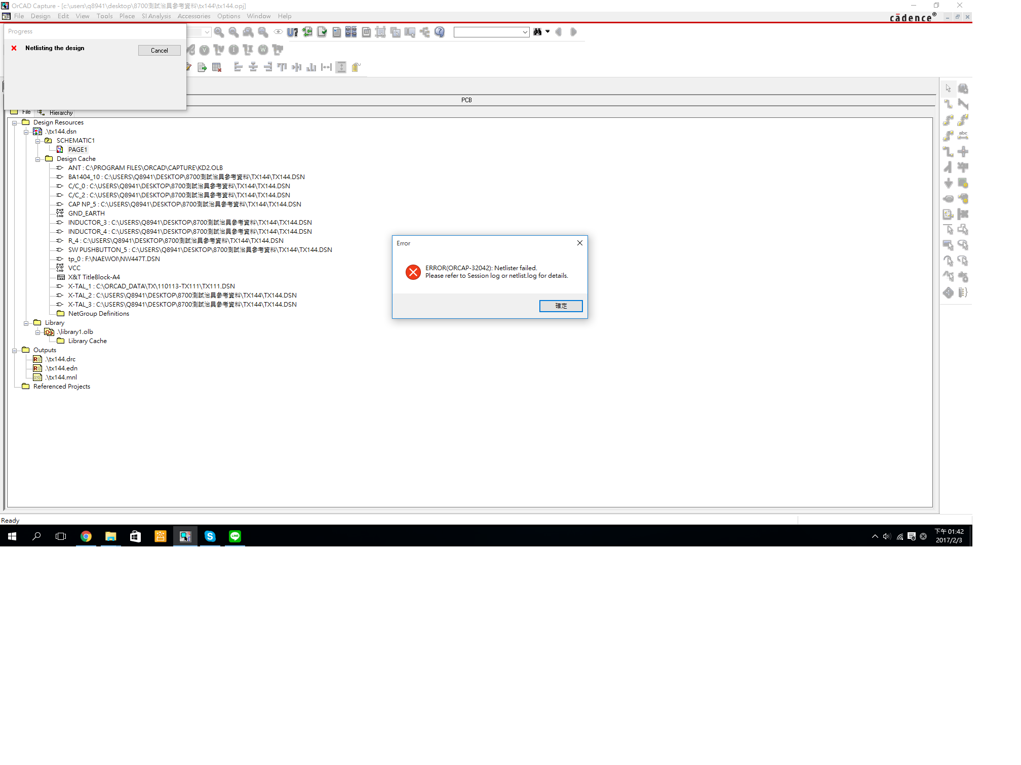The height and width of the screenshot is (765, 1021).
Task: Collapse the Design Cache folder
Action: tap(38, 159)
